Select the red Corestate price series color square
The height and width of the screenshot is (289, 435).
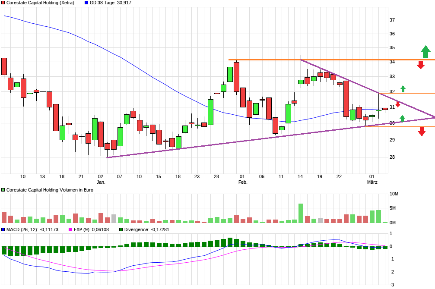(3, 3)
